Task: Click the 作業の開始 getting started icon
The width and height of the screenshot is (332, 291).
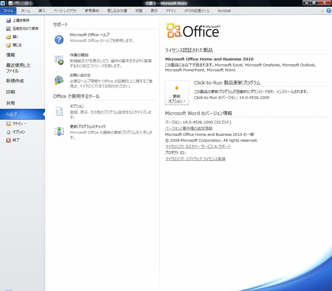Action: click(x=59, y=60)
